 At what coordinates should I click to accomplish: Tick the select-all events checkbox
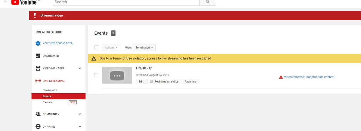pyautogui.click(x=96, y=47)
